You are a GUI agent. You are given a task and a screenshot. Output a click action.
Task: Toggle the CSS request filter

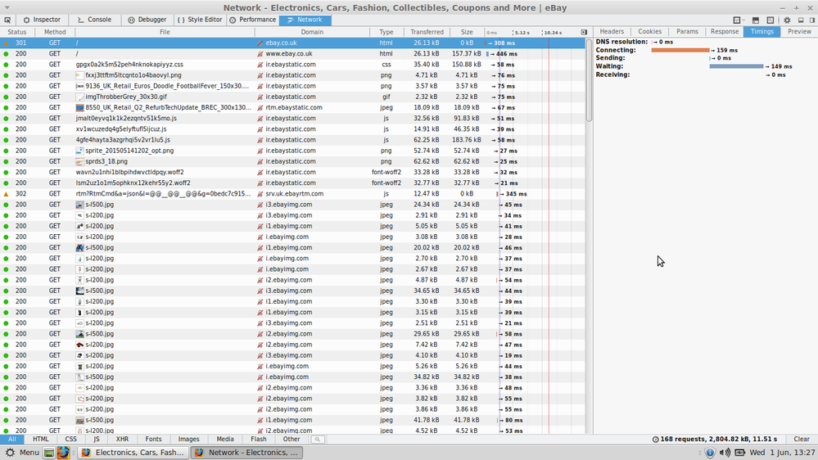(71, 440)
